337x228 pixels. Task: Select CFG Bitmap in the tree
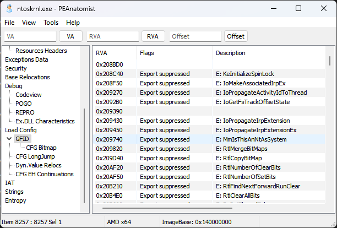41,148
